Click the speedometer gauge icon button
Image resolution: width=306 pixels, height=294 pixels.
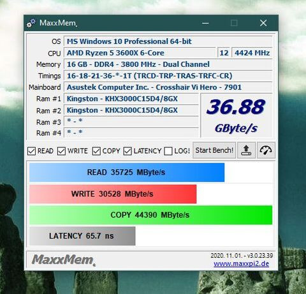coord(266,151)
